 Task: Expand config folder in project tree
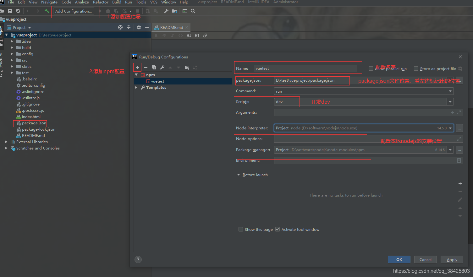tap(12, 54)
